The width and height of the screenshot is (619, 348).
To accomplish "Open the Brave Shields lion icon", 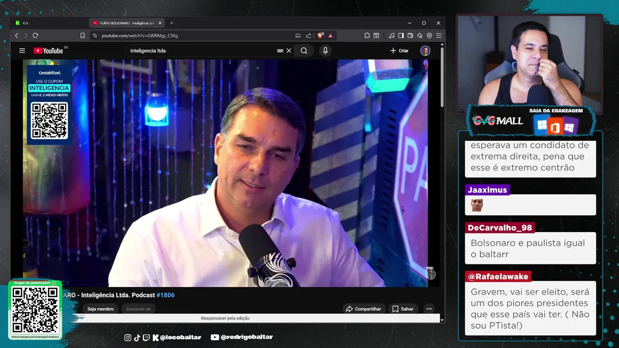I will (320, 35).
